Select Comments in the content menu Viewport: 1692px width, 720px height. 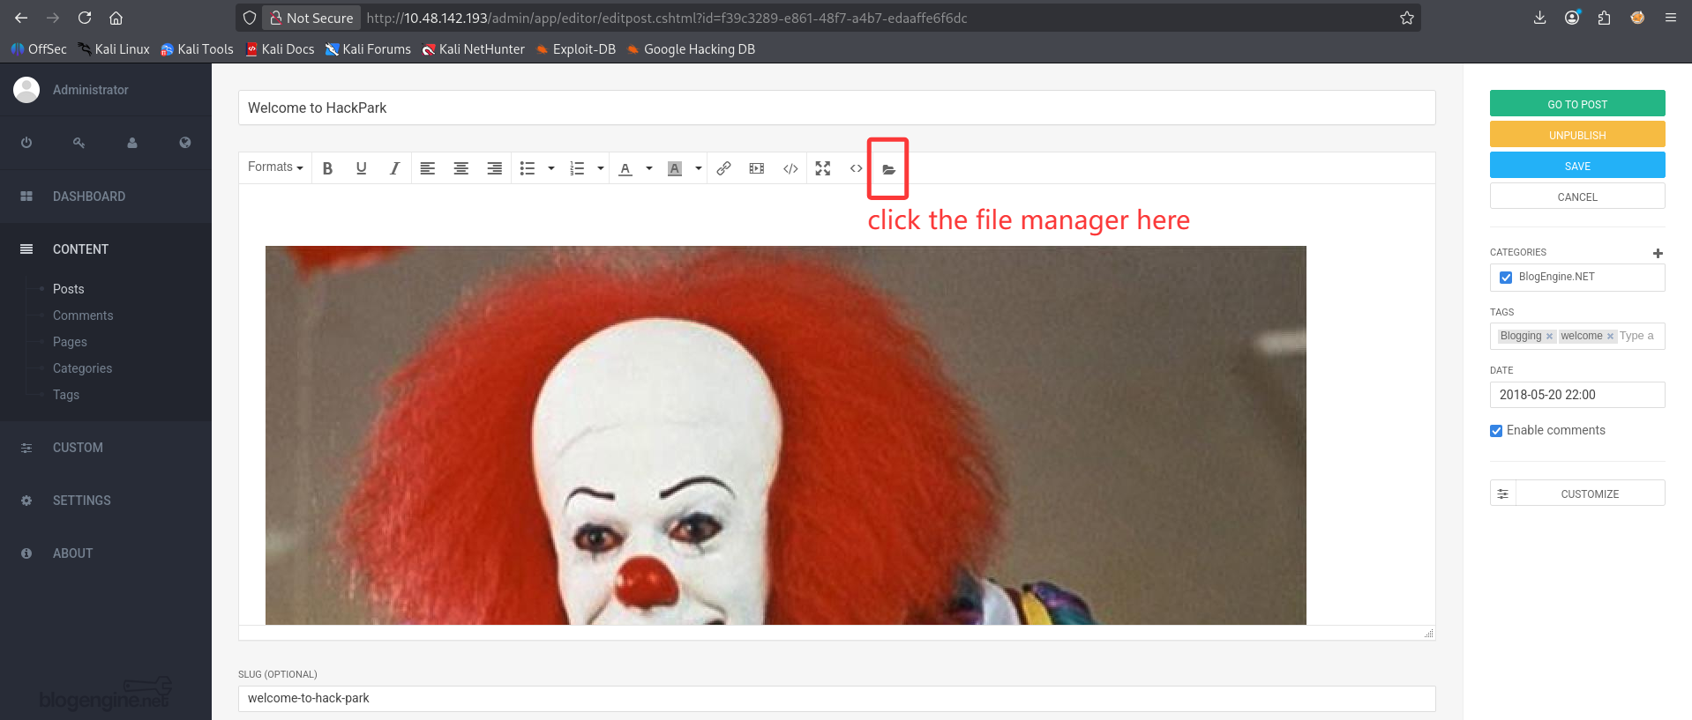point(83,315)
